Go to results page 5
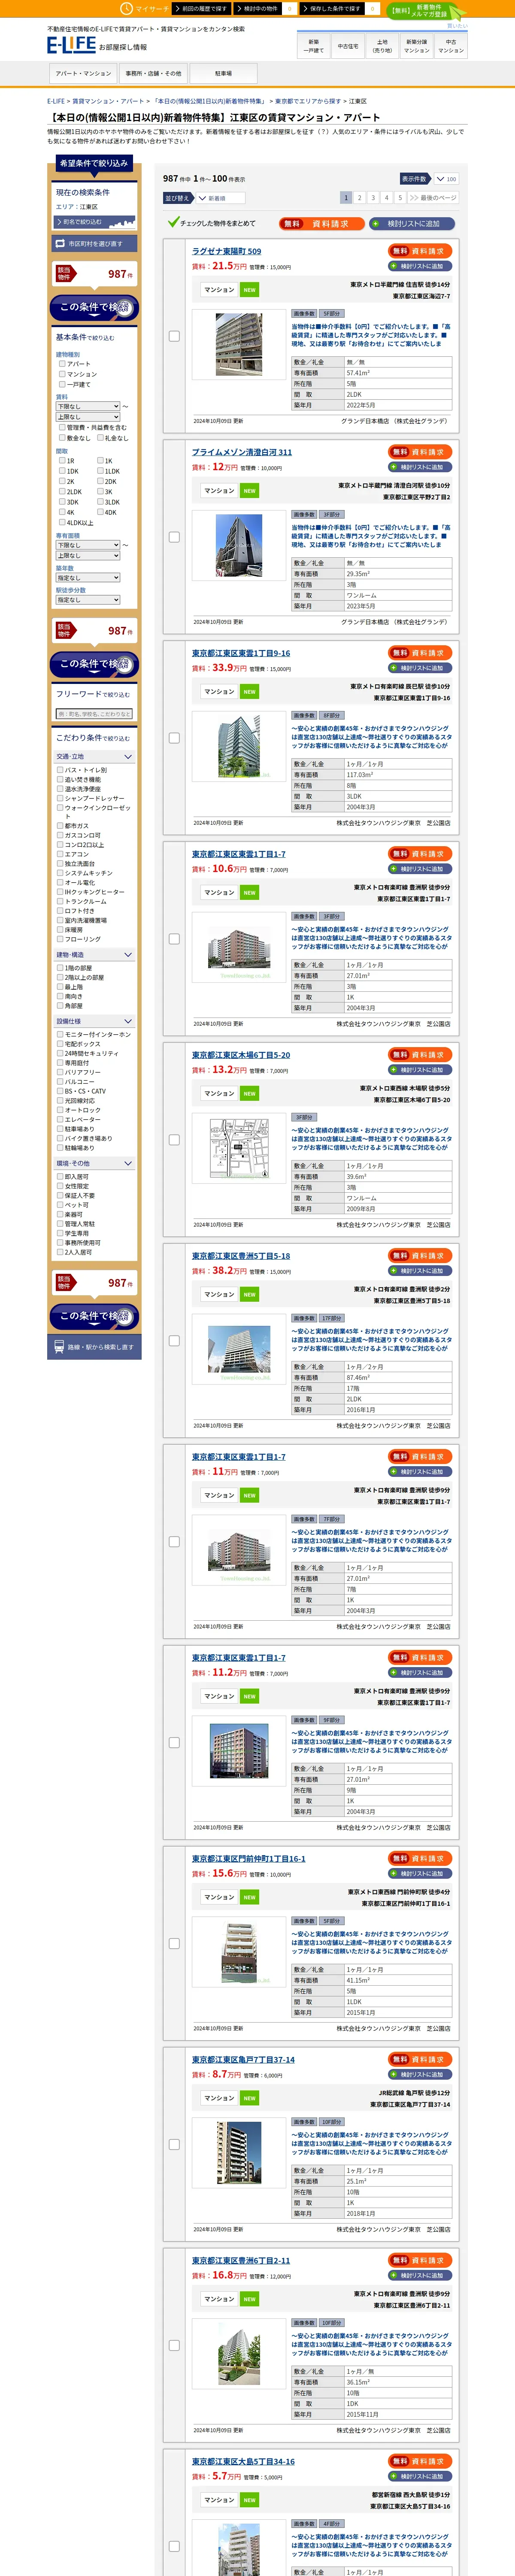Screen dimensions: 515x2576 click(400, 198)
